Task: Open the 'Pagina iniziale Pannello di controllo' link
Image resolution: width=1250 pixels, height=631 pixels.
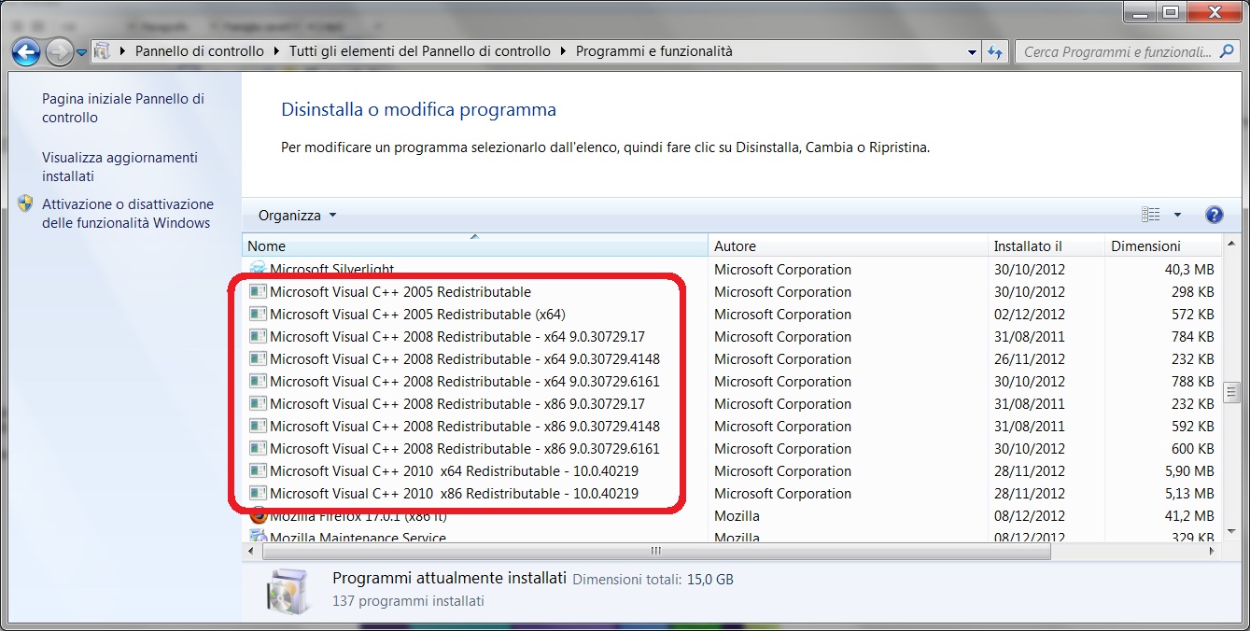Action: (123, 108)
